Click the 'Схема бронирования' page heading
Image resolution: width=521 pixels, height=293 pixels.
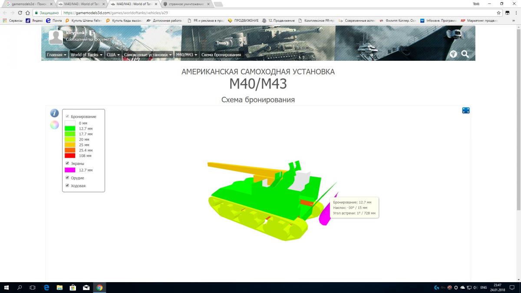258,100
